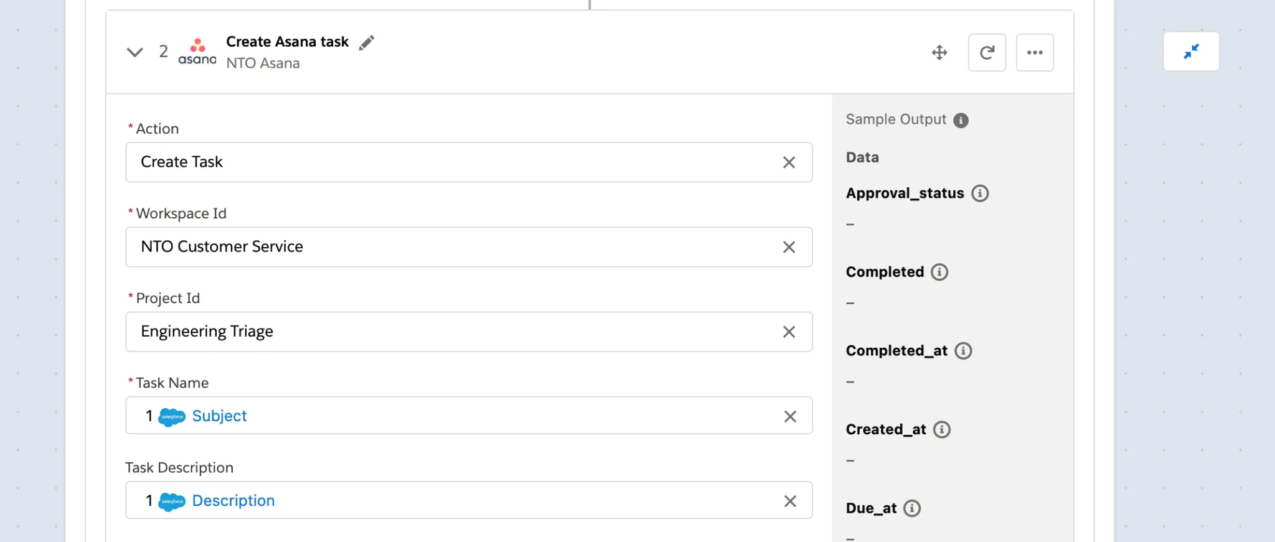Click the pencil icon to rename the step

click(x=367, y=42)
